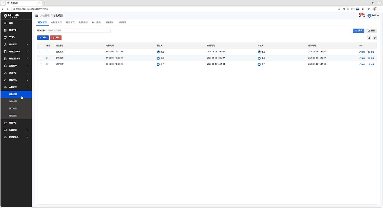Click the export file icon above the table
This screenshot has height=208, width=383.
coord(369,38)
